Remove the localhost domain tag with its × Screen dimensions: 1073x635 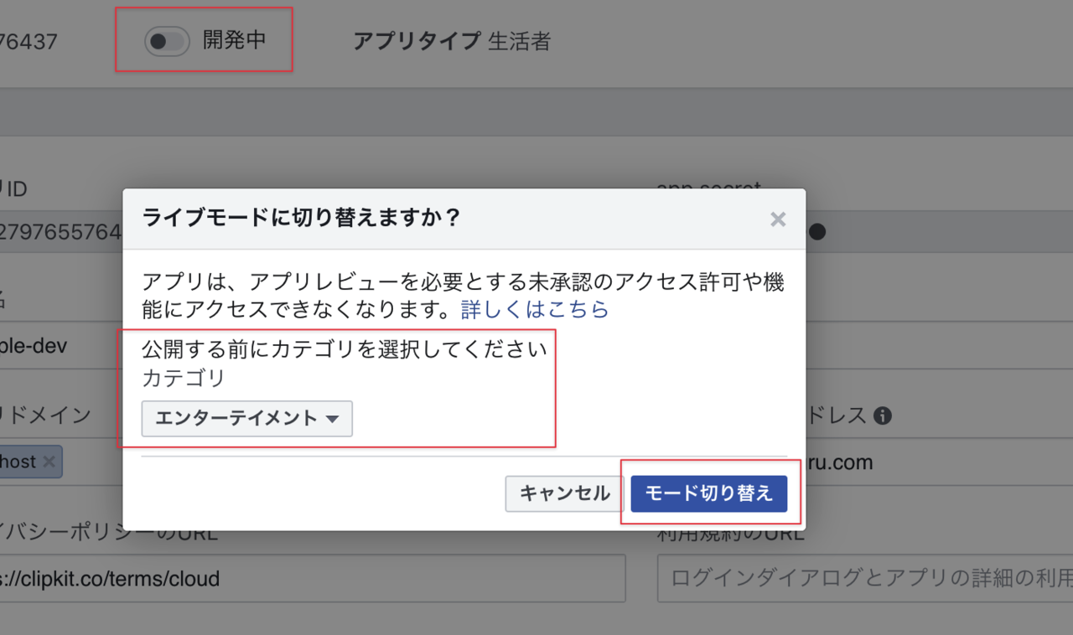pos(49,462)
